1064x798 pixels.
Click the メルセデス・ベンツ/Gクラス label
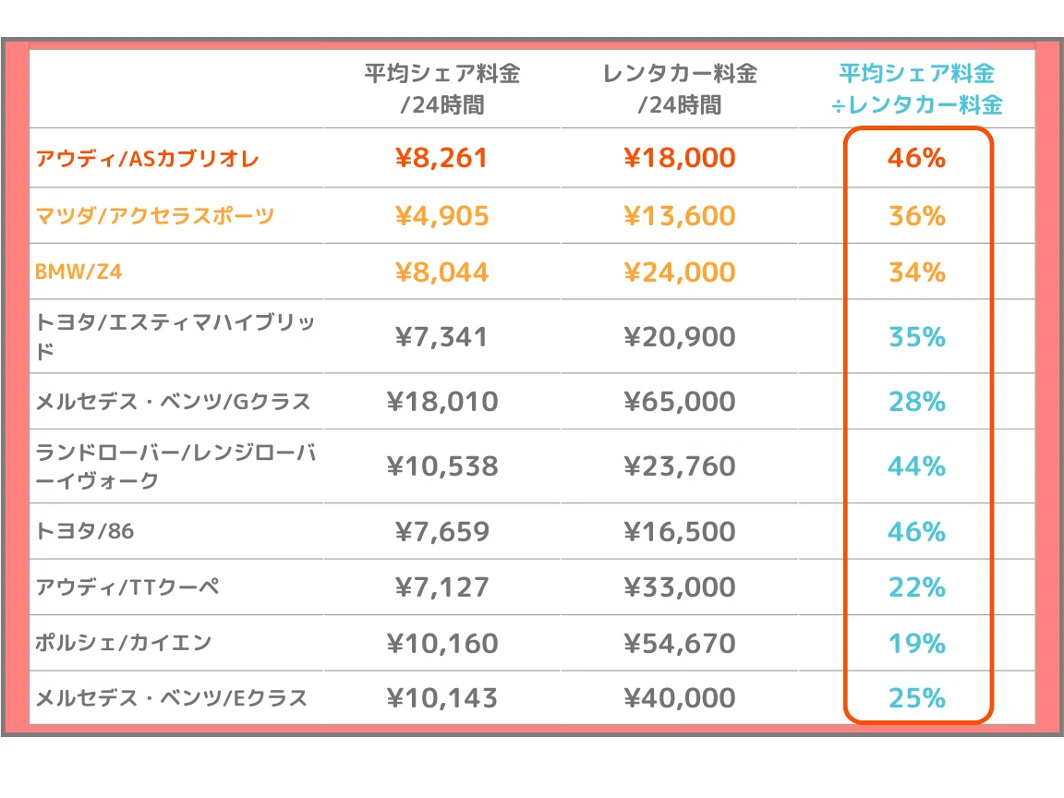173,401
